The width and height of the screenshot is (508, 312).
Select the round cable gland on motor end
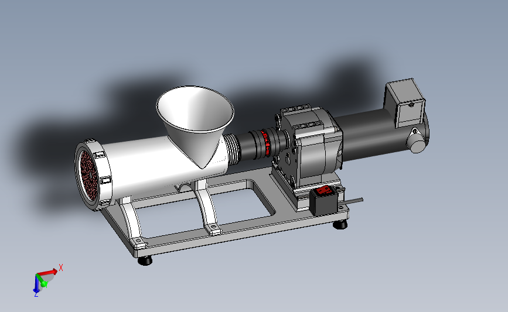417,142
